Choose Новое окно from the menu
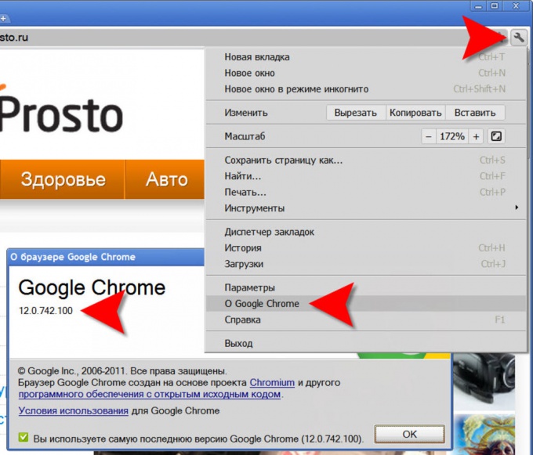This screenshot has width=533, height=455. [x=366, y=73]
